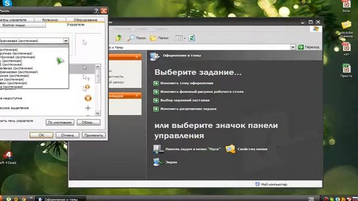Click the Up folder icon in Explorer toolbar
The height and width of the screenshot is (201, 358).
click(x=119, y=38)
